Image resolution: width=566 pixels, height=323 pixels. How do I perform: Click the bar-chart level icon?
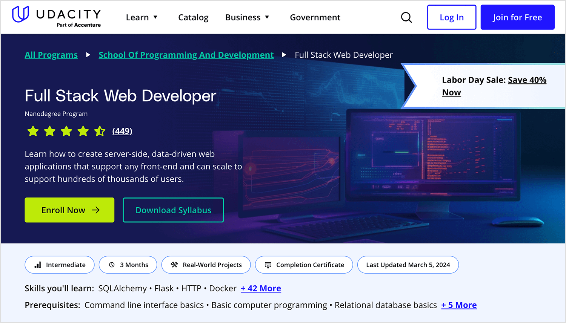(x=38, y=265)
